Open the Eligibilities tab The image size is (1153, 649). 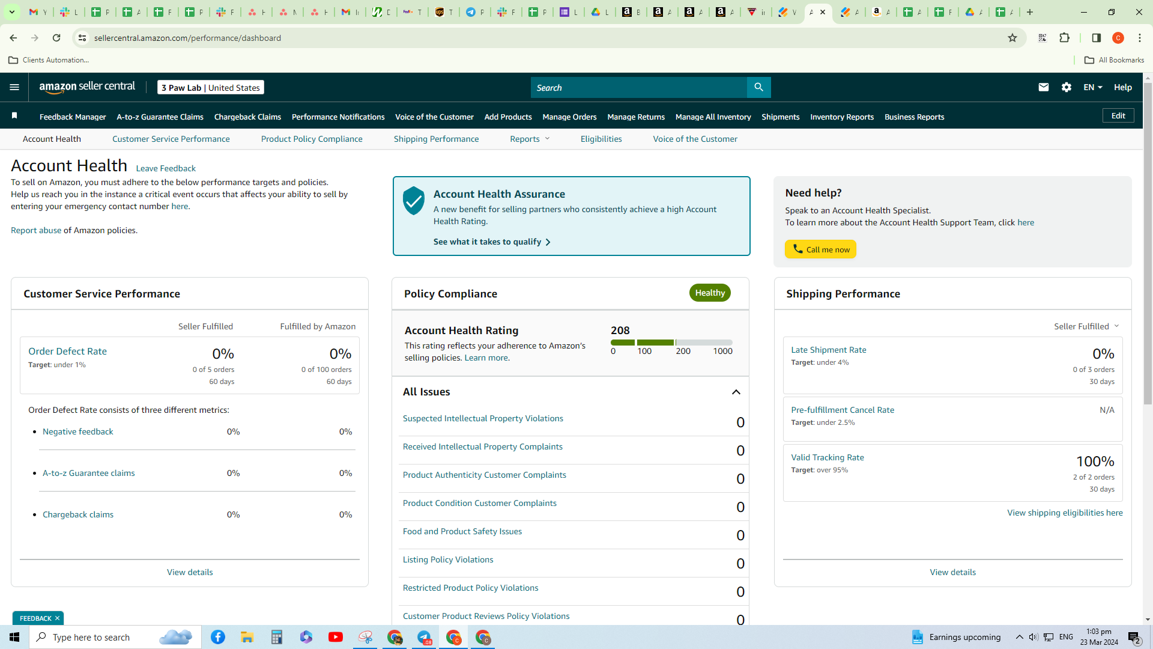[x=601, y=139]
